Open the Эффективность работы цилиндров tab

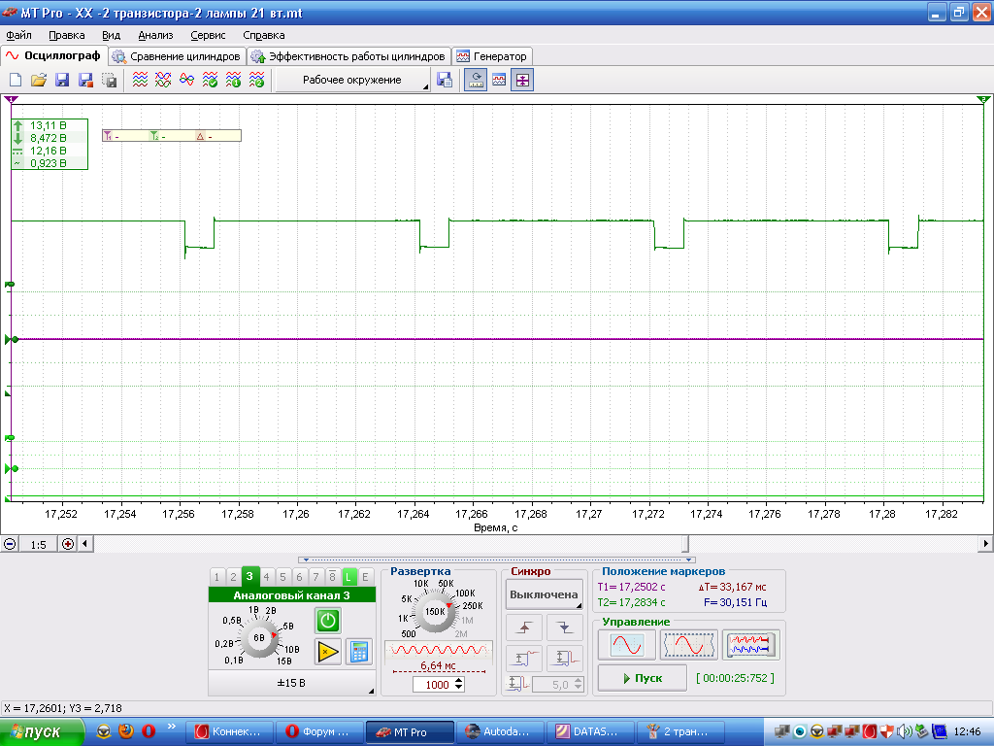349,56
